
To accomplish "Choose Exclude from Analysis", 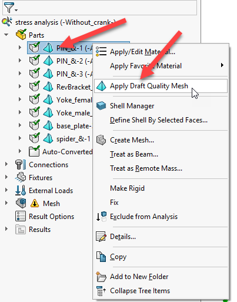I will [x=161, y=217].
